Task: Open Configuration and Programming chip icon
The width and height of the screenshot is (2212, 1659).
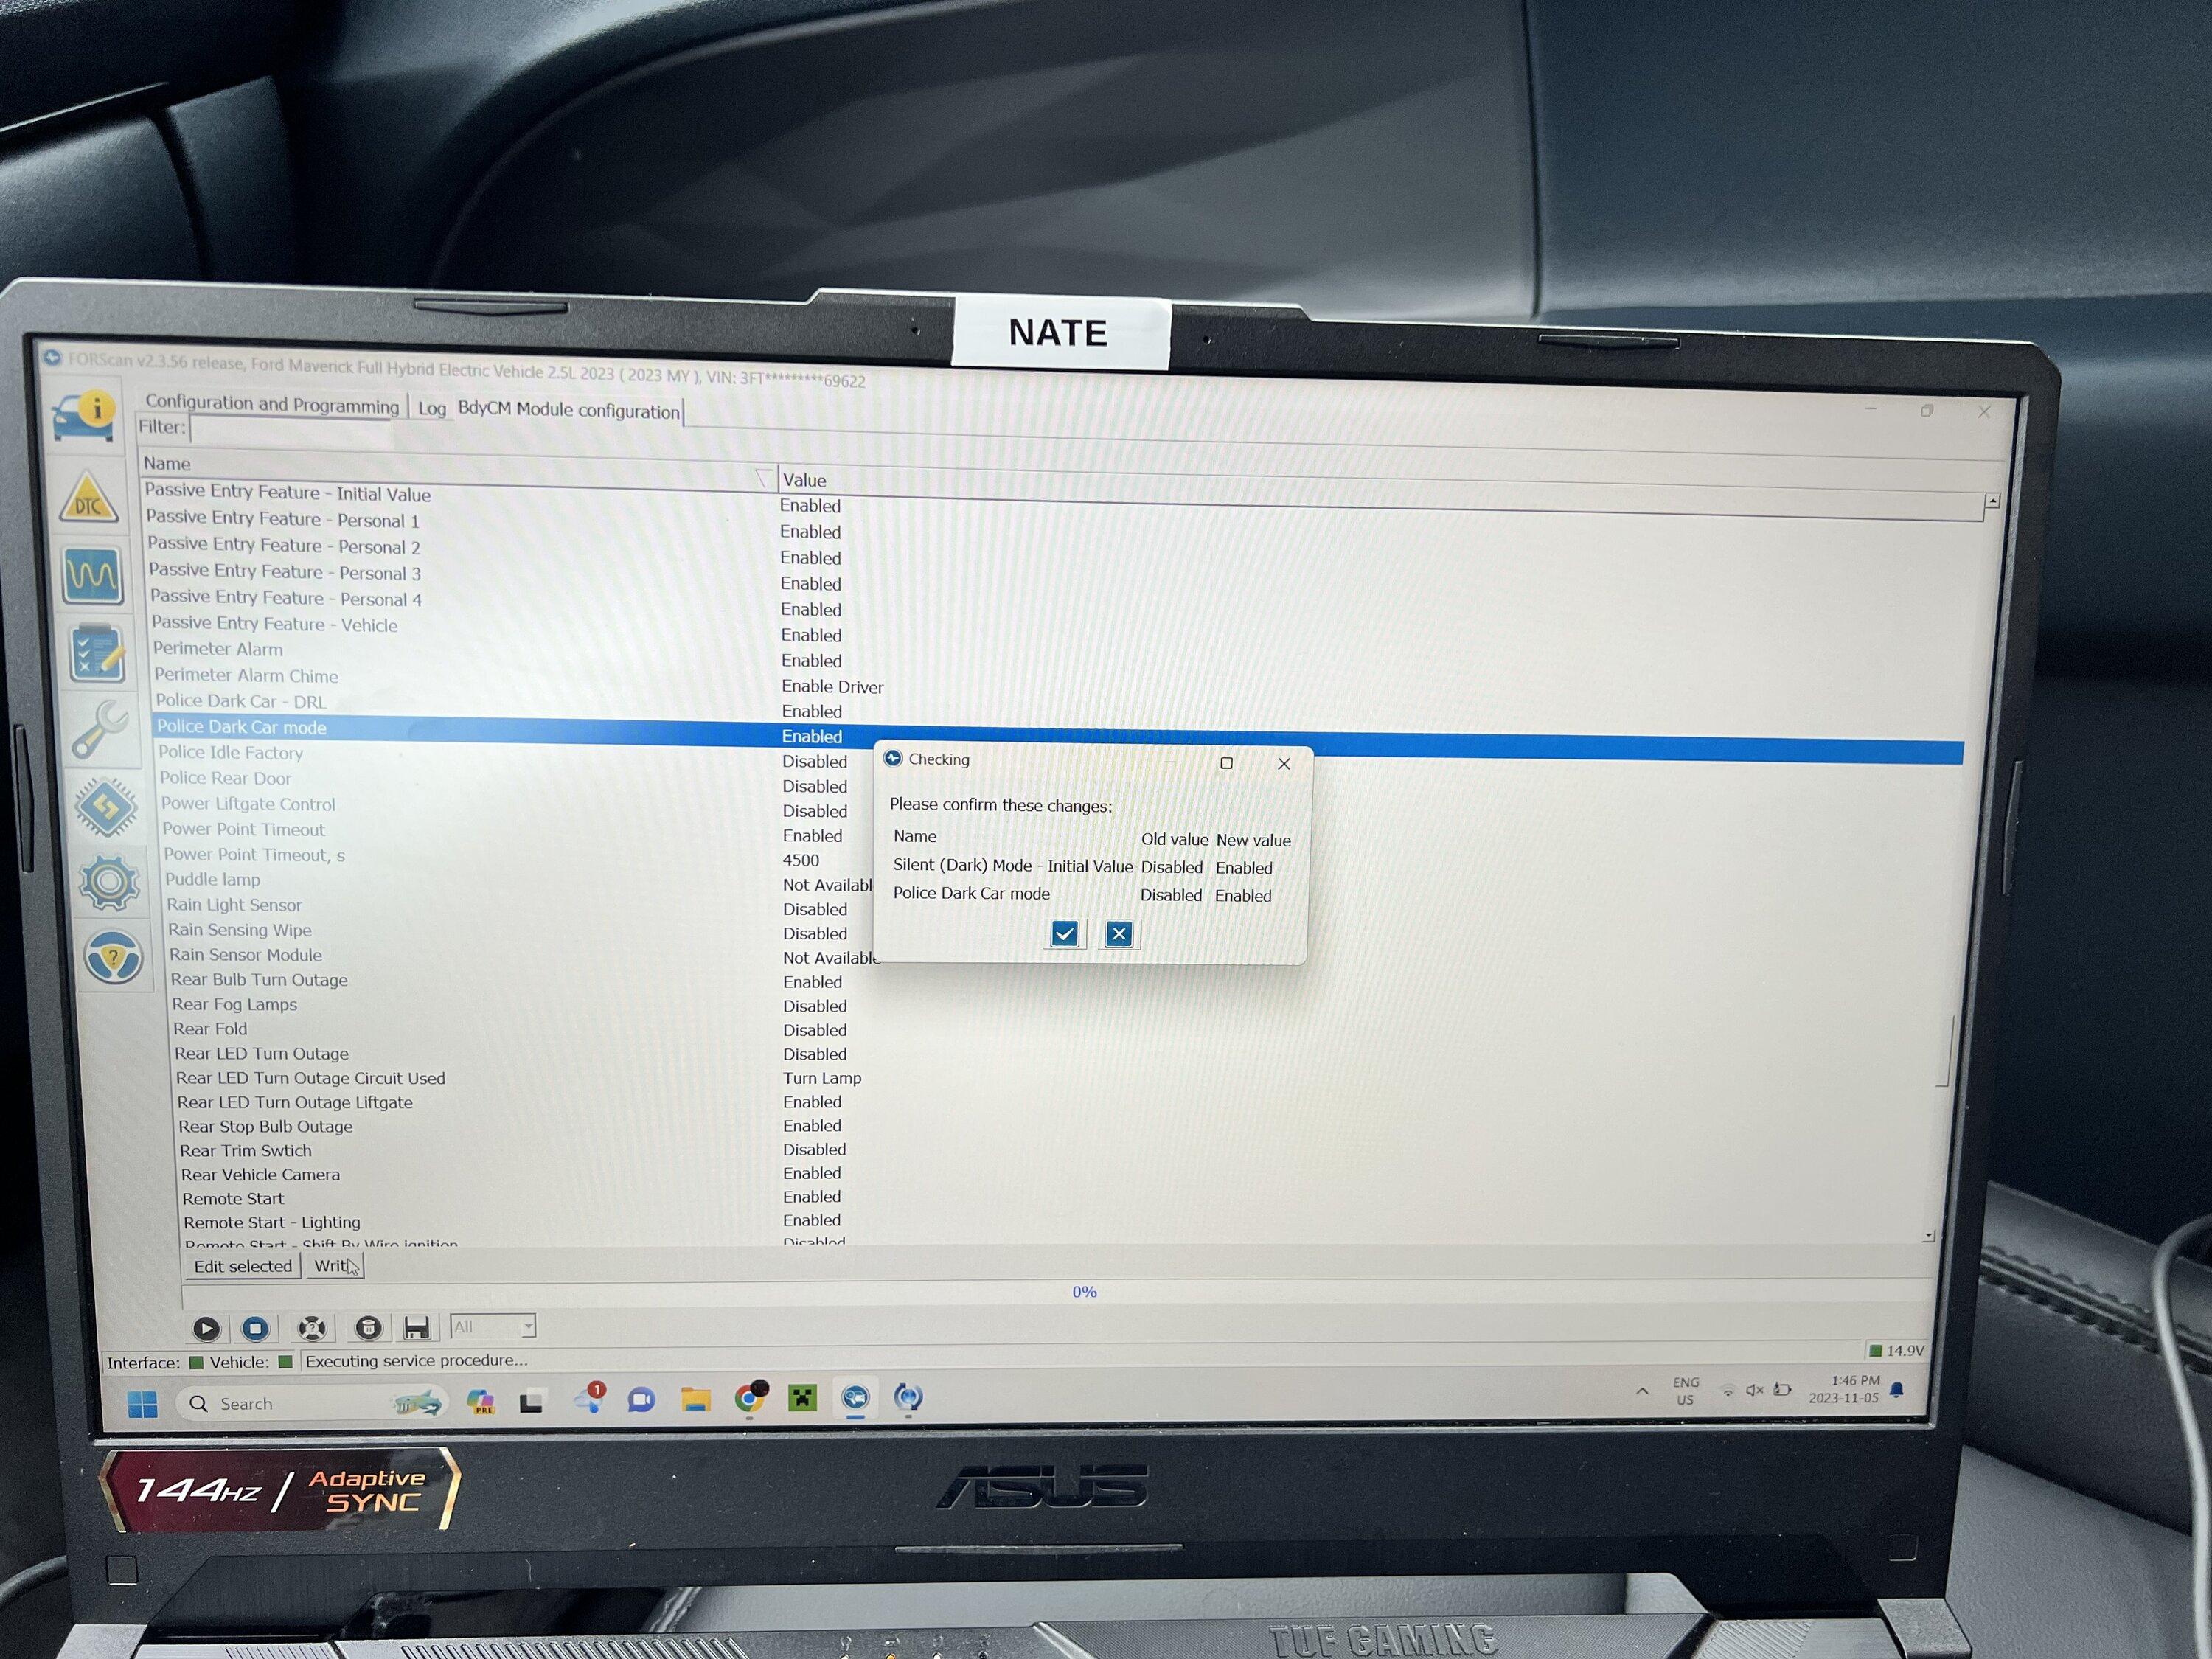Action: click(106, 806)
